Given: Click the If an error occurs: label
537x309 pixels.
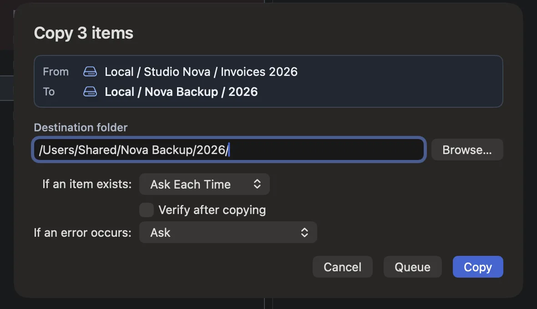Looking at the screenshot, I should tap(82, 233).
